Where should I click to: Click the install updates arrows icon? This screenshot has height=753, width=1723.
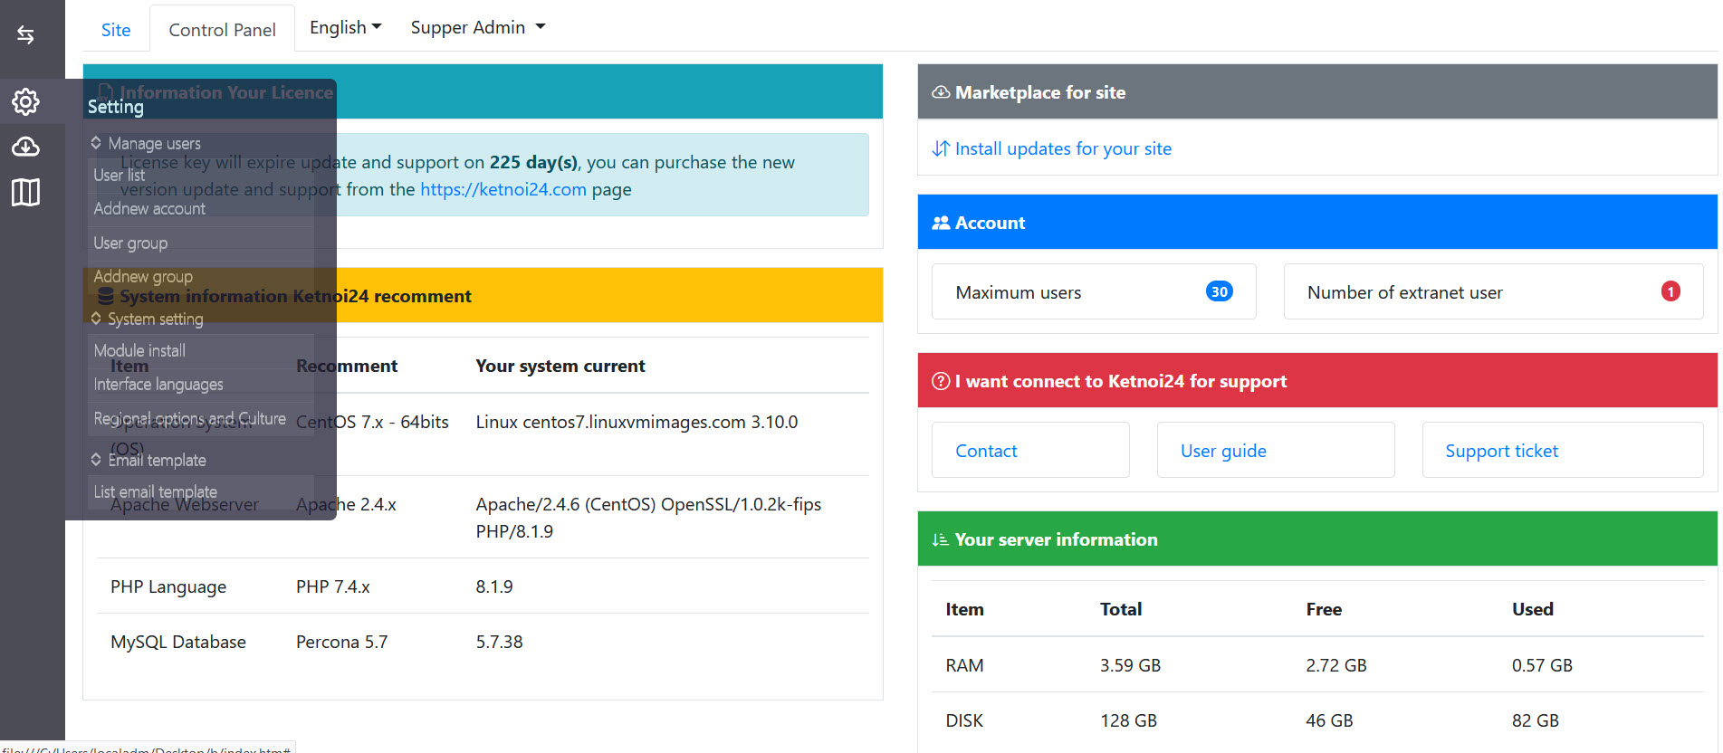[x=941, y=148]
